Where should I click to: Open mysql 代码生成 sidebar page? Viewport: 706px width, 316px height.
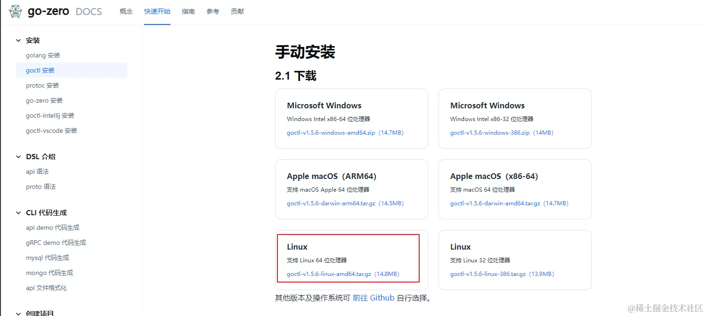(48, 258)
